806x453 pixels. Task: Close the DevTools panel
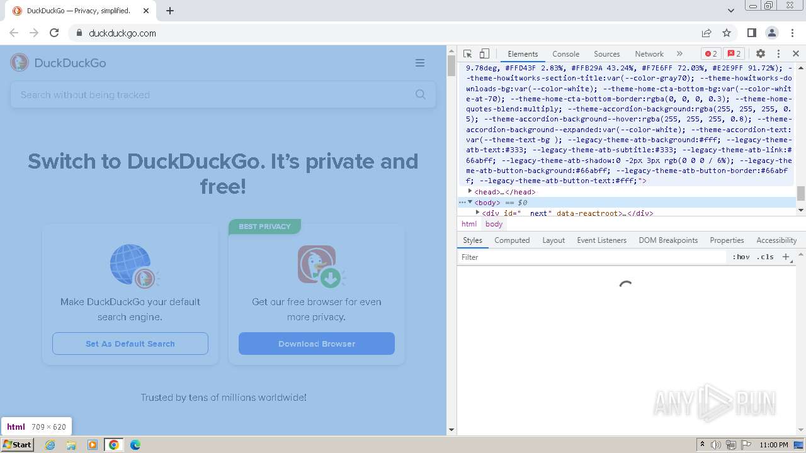[796, 53]
